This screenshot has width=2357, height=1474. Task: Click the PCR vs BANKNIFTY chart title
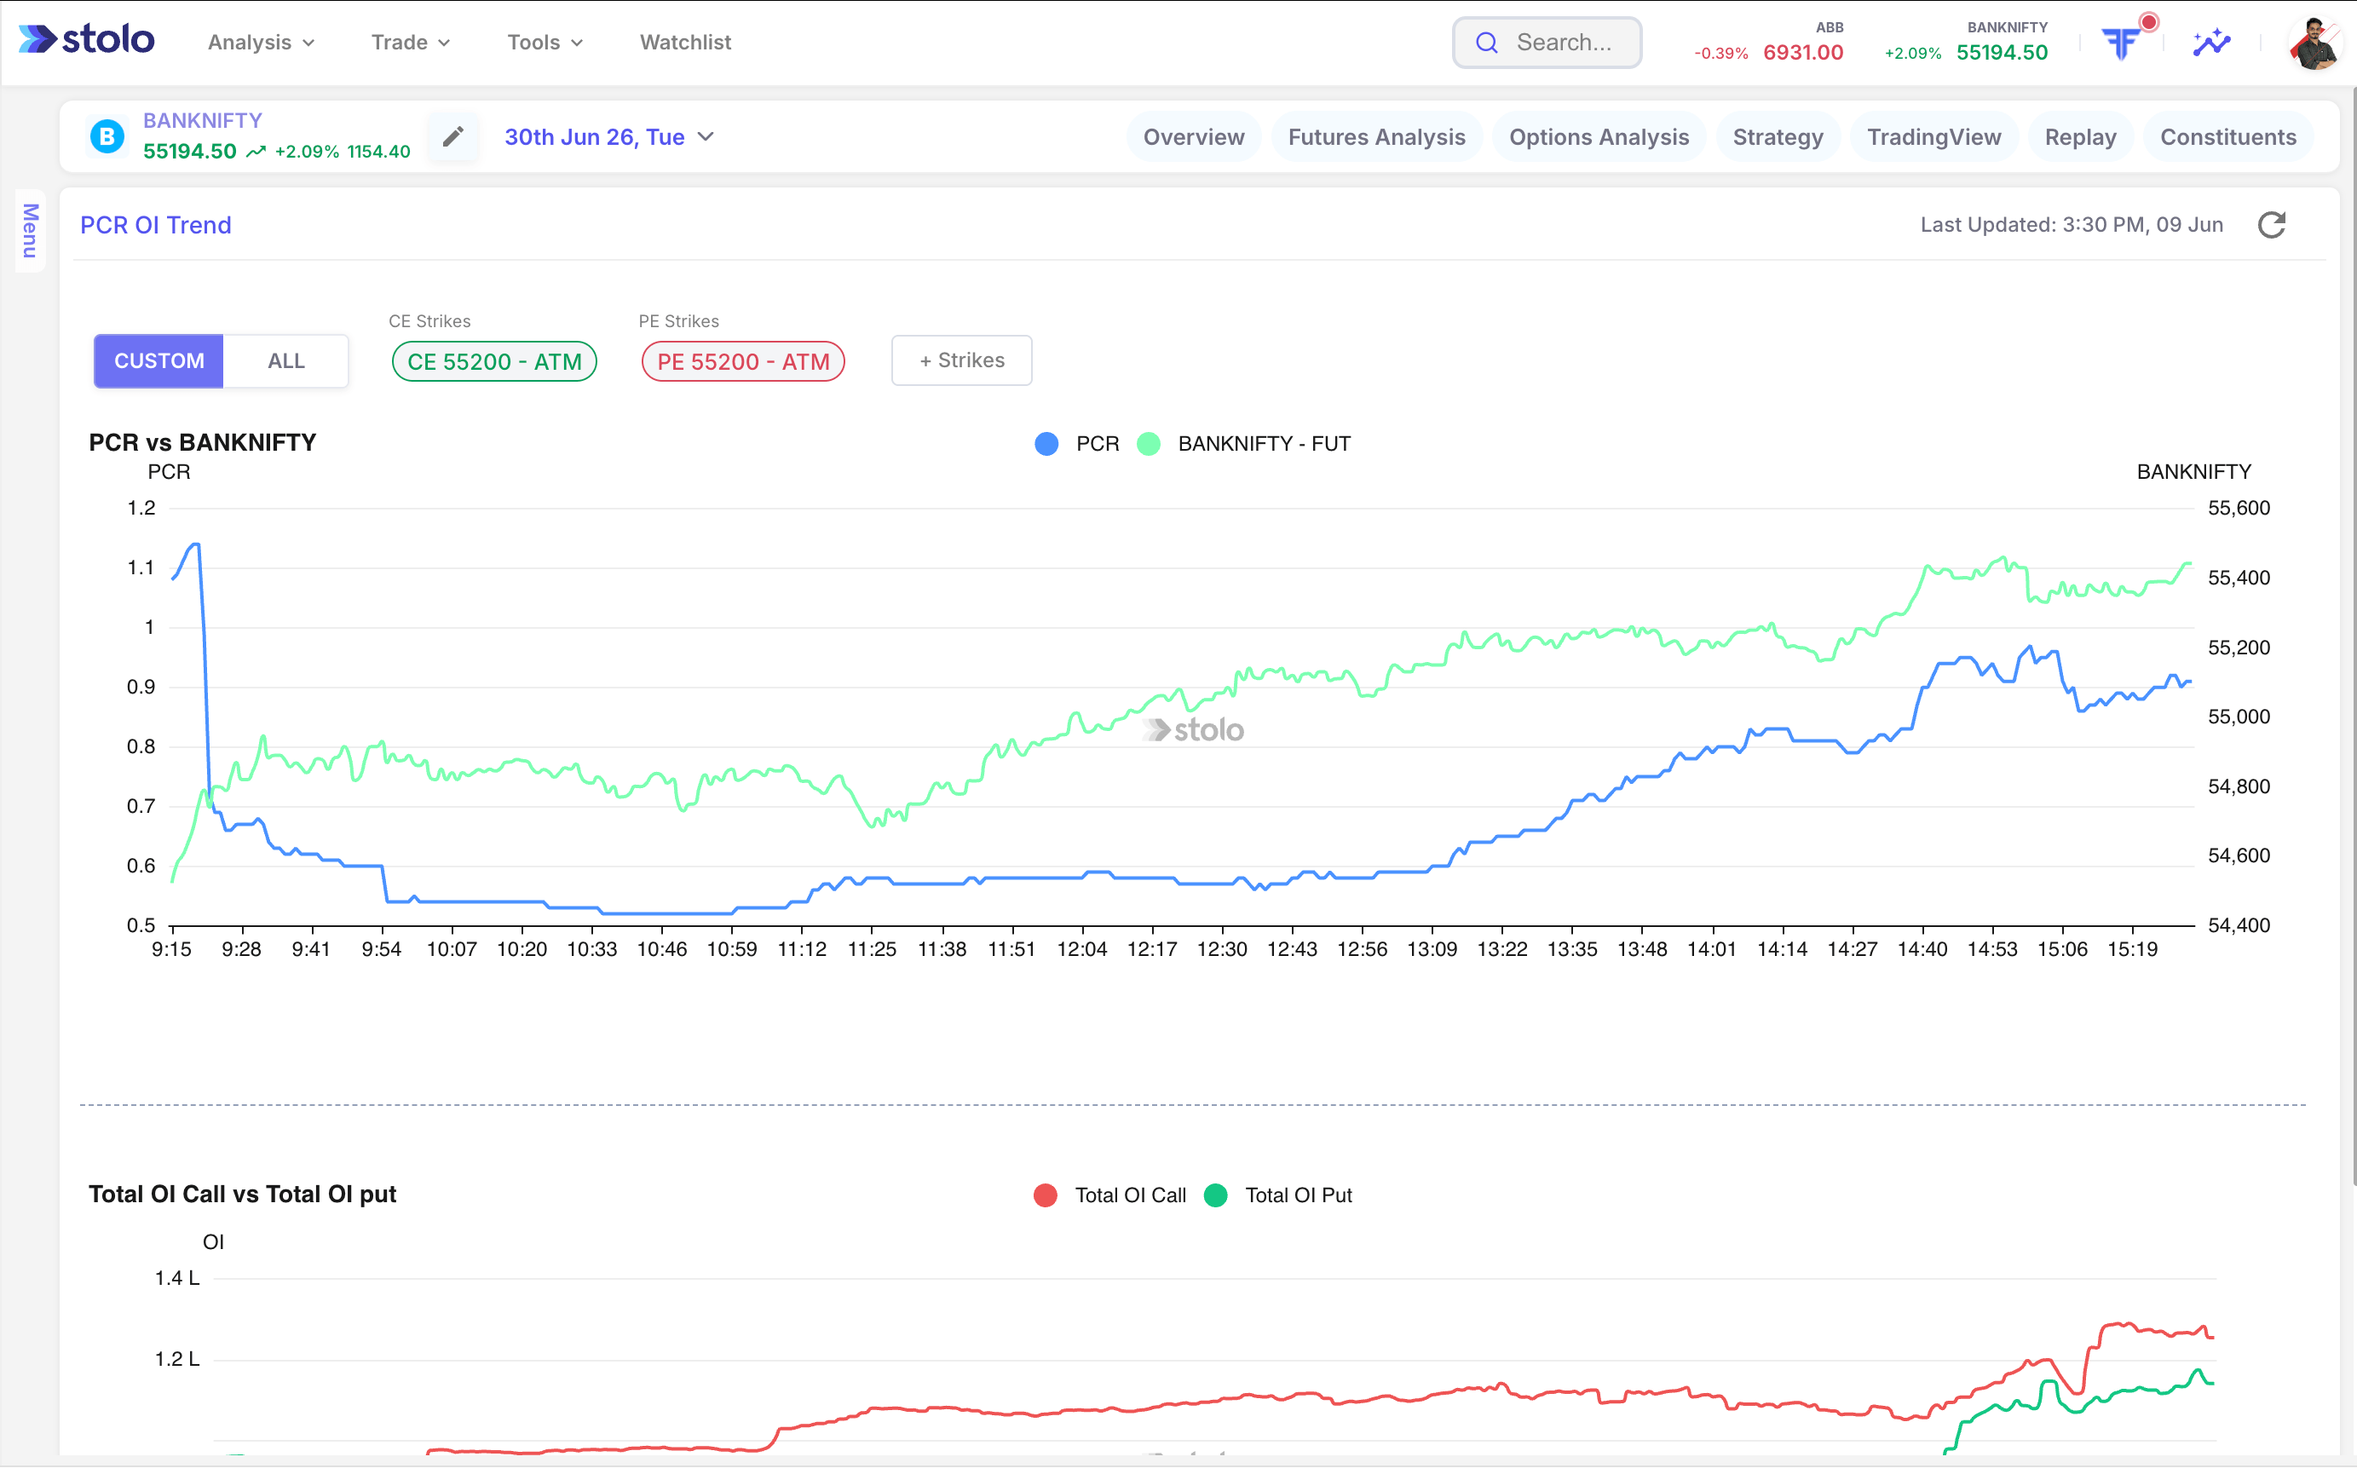click(203, 442)
